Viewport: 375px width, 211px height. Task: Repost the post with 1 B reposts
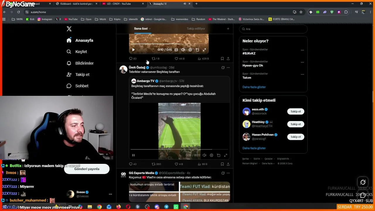click(156, 59)
